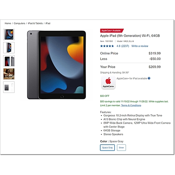This screenshot has height=175, width=175.
Task: Choose the Silver color option
Action: pyautogui.click(x=121, y=147)
